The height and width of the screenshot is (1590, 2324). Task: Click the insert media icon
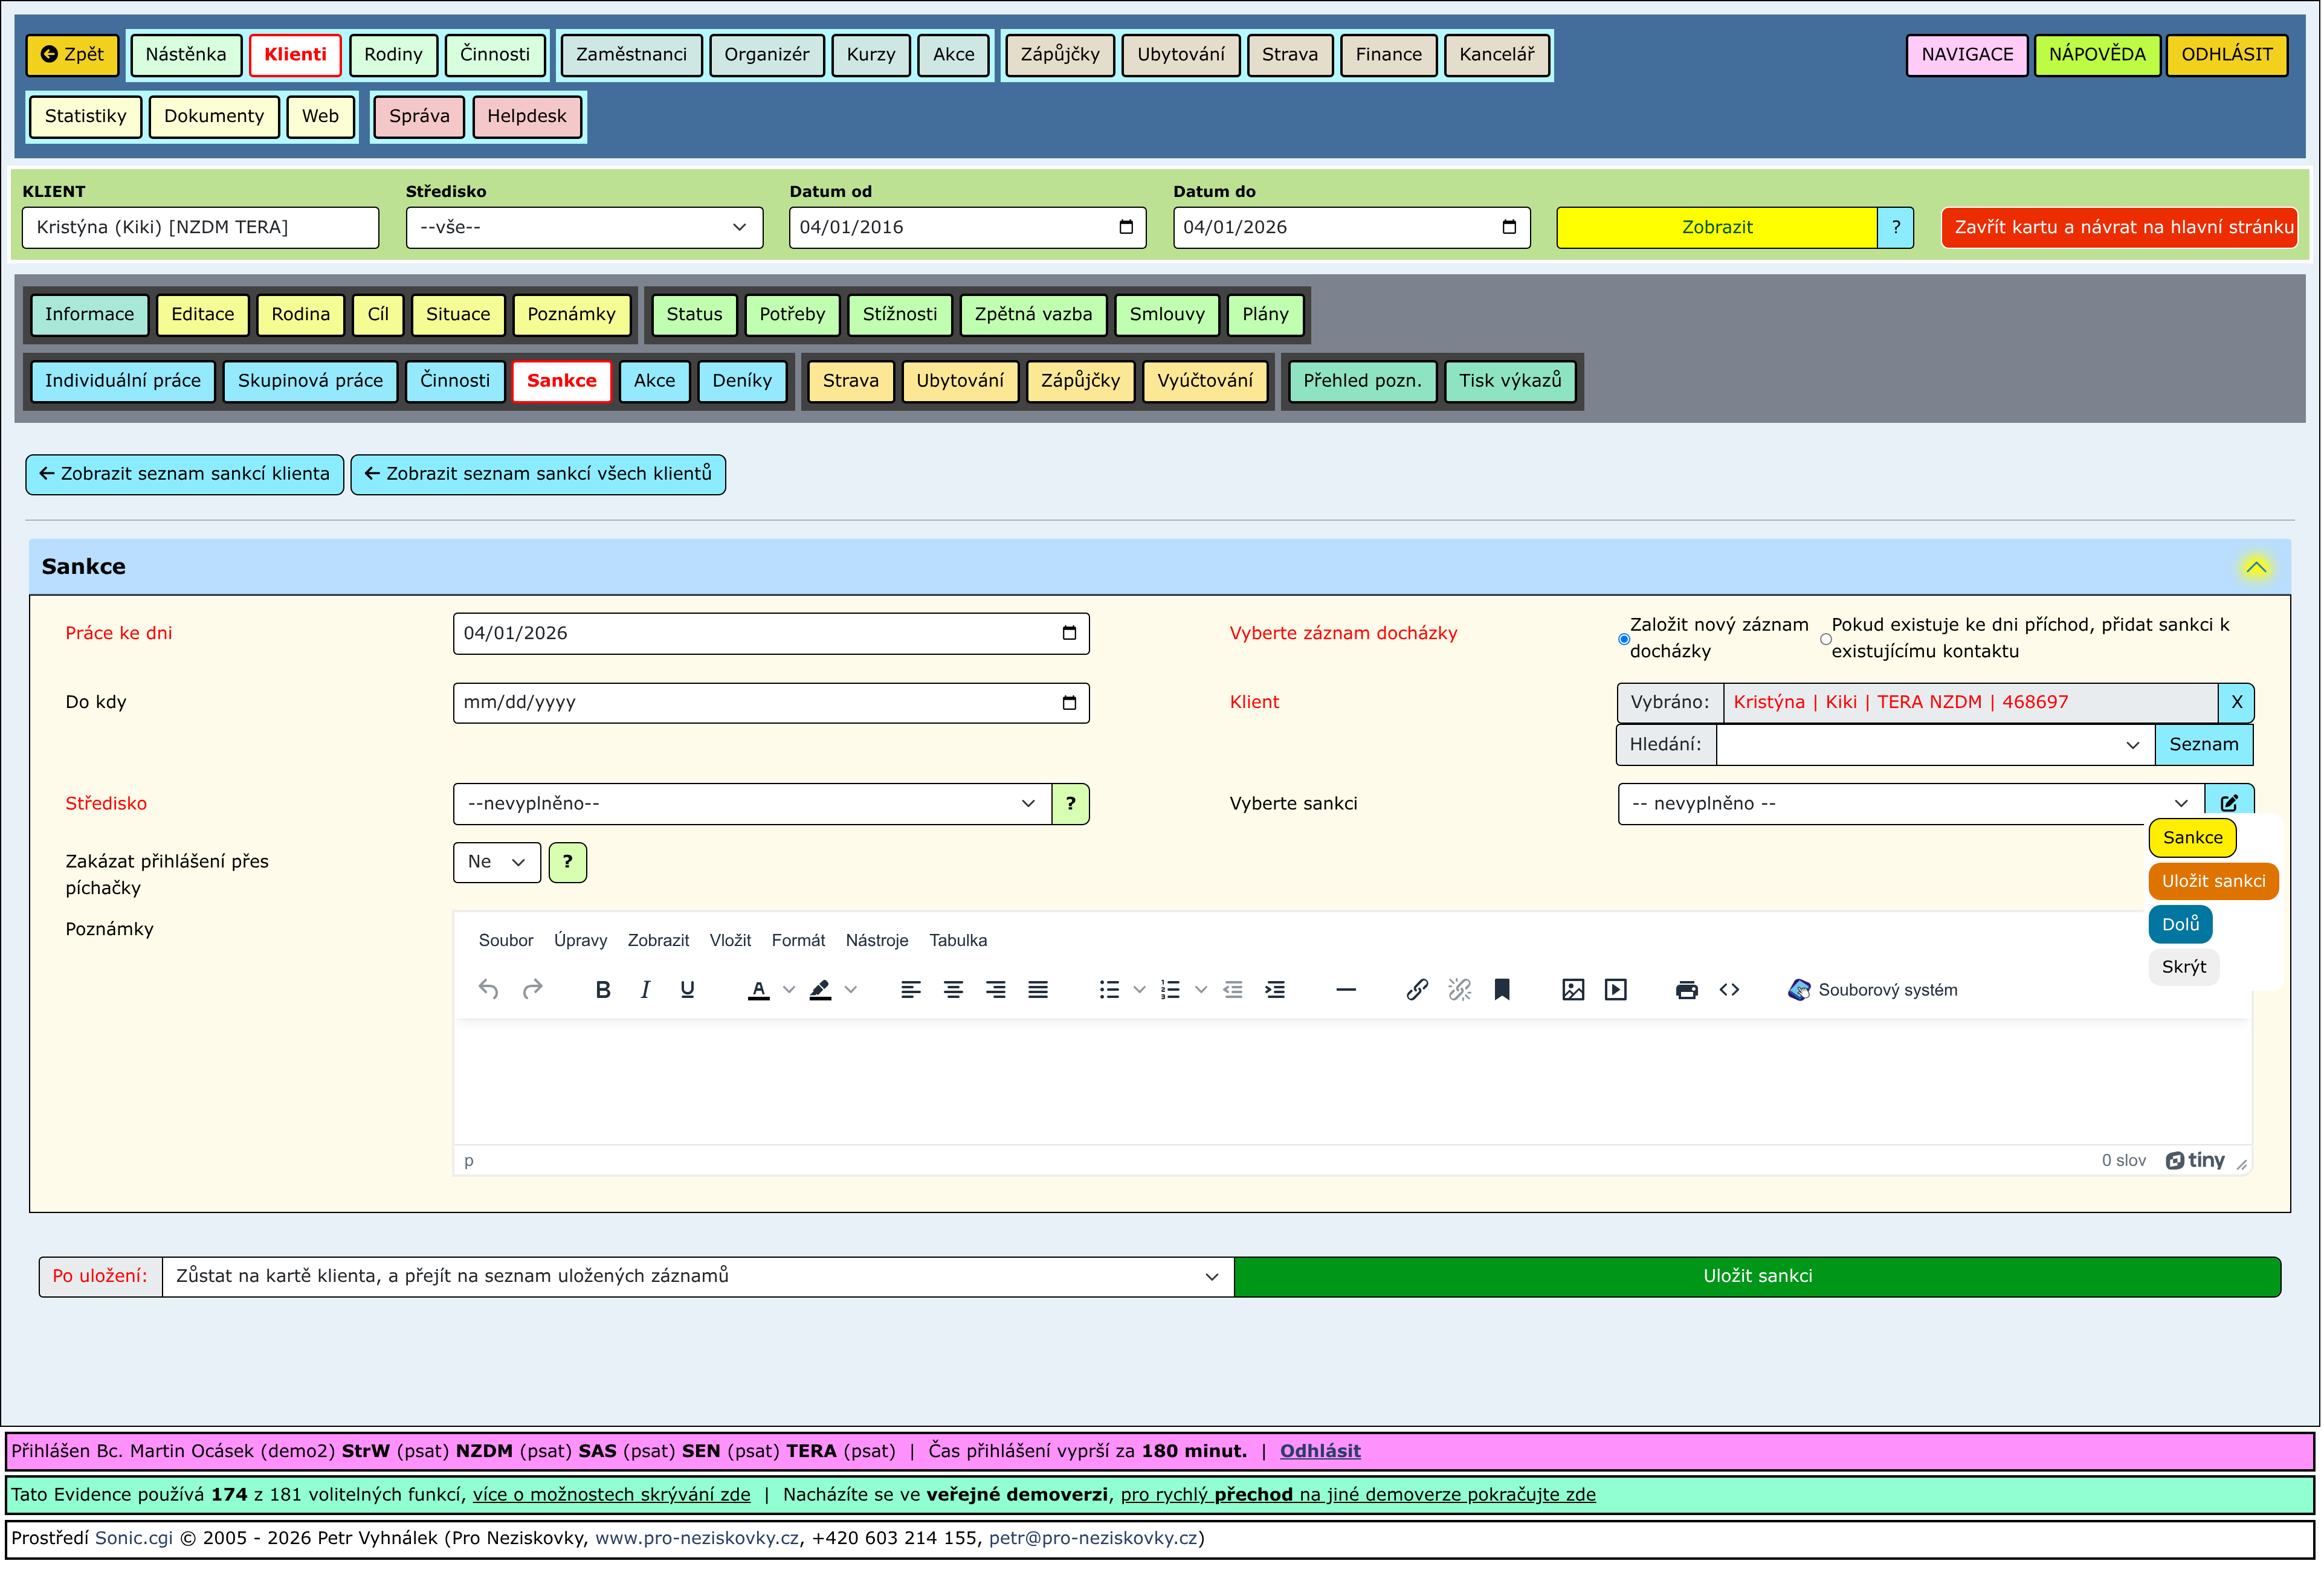click(1616, 990)
